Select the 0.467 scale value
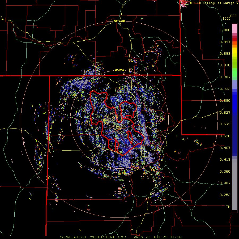The image size is (239, 239). tap(225, 148)
